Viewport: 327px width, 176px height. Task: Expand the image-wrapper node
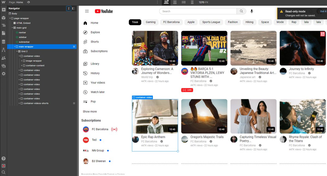coord(22,61)
